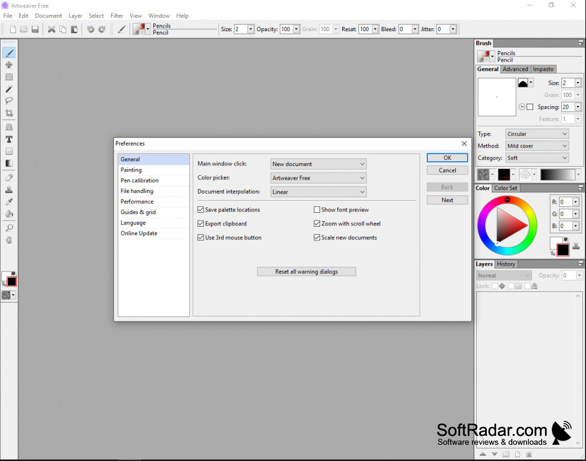Choose the Stamp tool
Viewport: 586px width, 461px height.
tap(9, 189)
